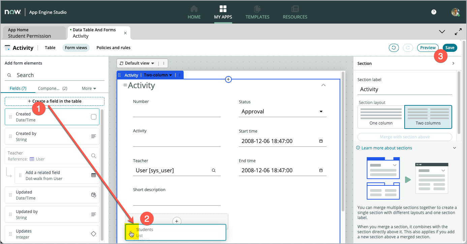Click the Save button
Viewport: 467px width, 244px height.
[450, 48]
